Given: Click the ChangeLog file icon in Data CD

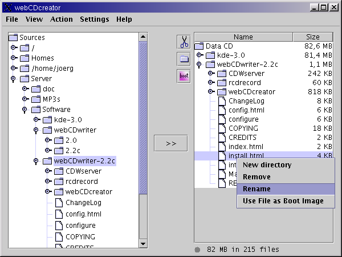Looking at the screenshot, I should coord(222,101).
